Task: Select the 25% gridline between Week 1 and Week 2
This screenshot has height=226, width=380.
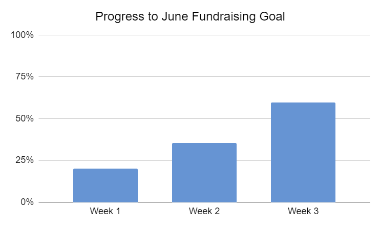Action: click(155, 160)
